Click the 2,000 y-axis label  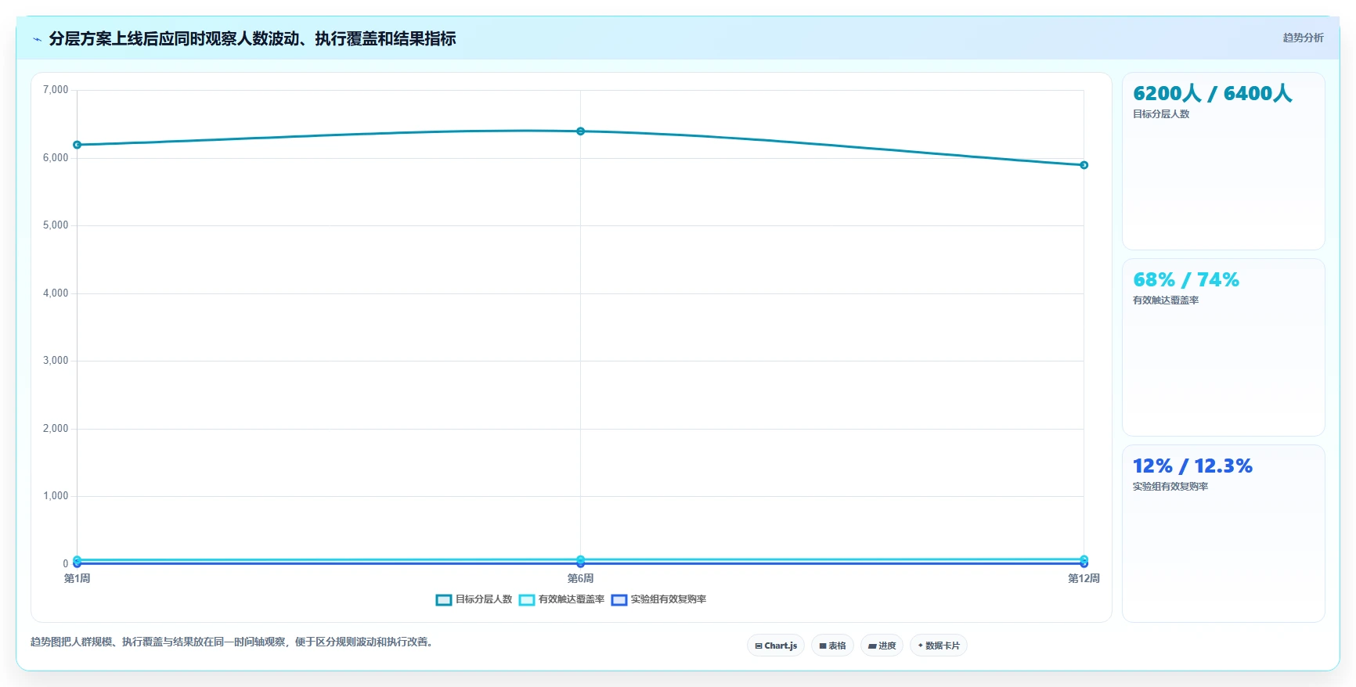56,429
